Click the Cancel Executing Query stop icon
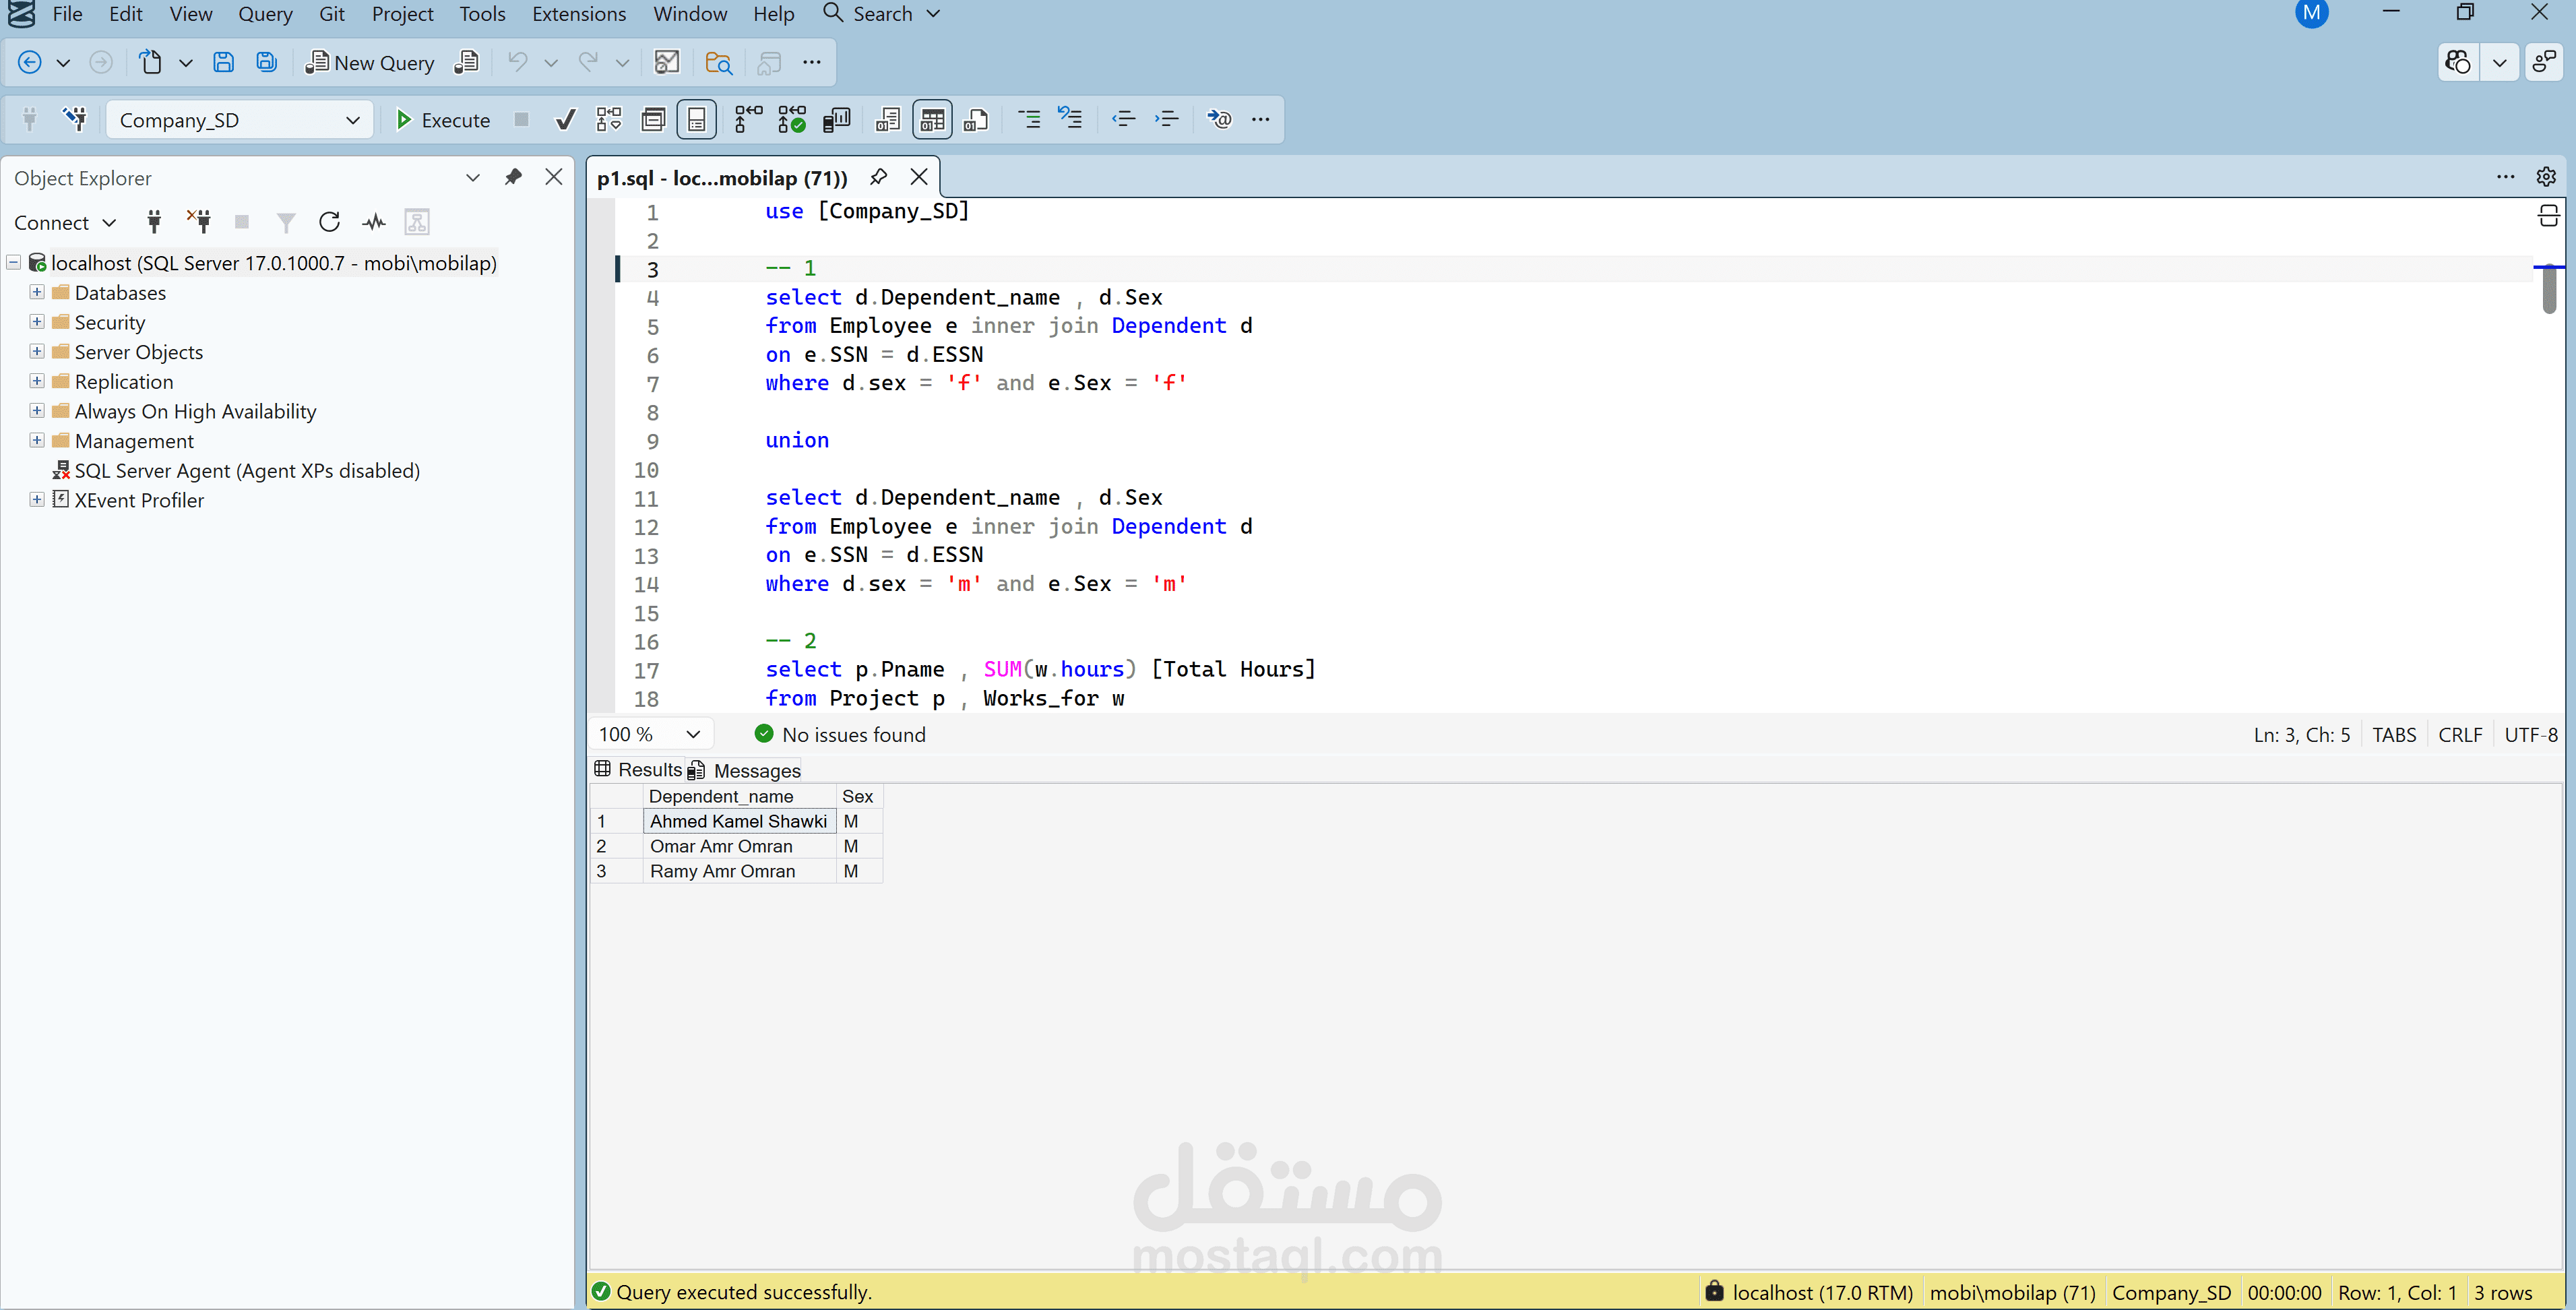 pos(521,120)
